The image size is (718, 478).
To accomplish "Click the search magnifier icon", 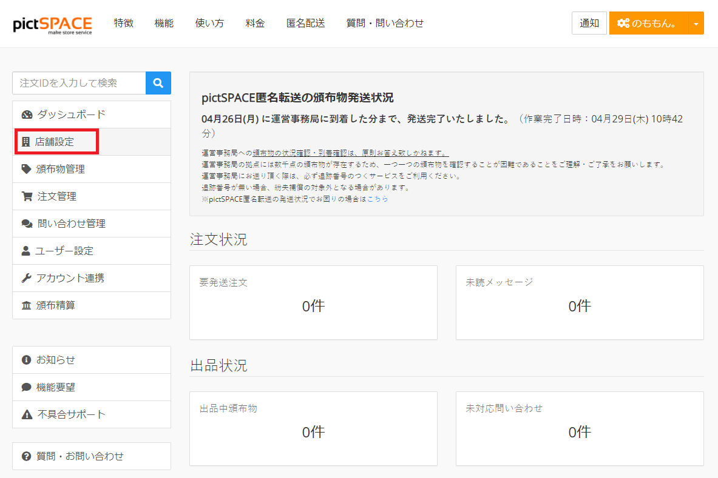I will [158, 82].
